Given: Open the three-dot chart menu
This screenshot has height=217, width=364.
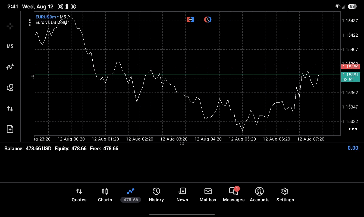Looking at the screenshot, I should [30, 23].
